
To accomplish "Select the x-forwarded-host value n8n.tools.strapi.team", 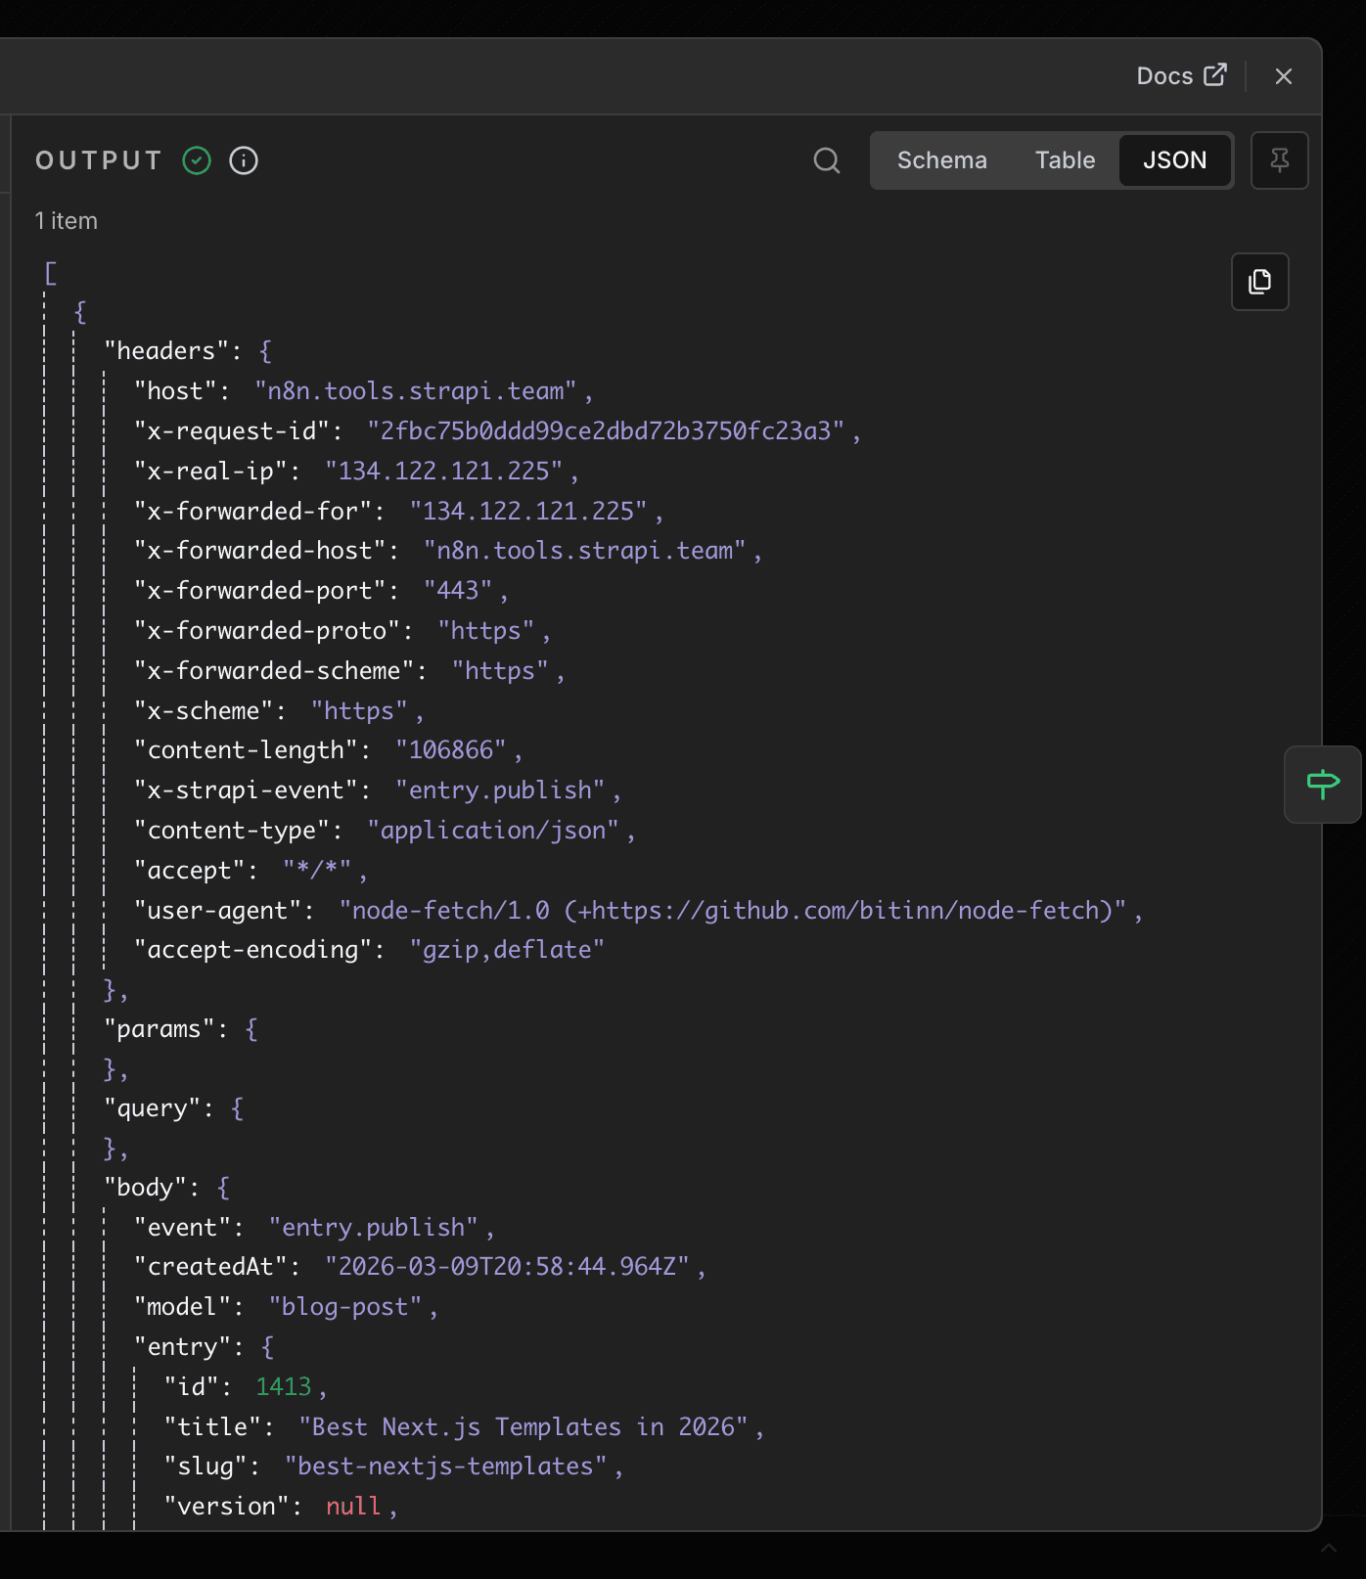I will click(585, 551).
